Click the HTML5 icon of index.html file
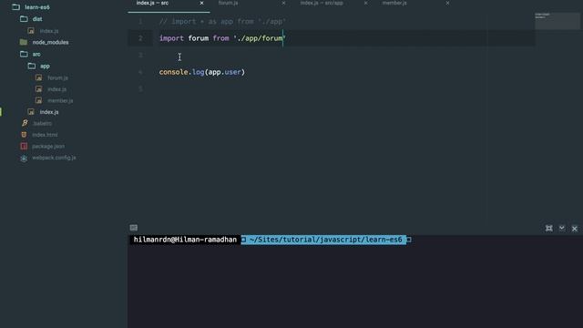 (x=24, y=135)
